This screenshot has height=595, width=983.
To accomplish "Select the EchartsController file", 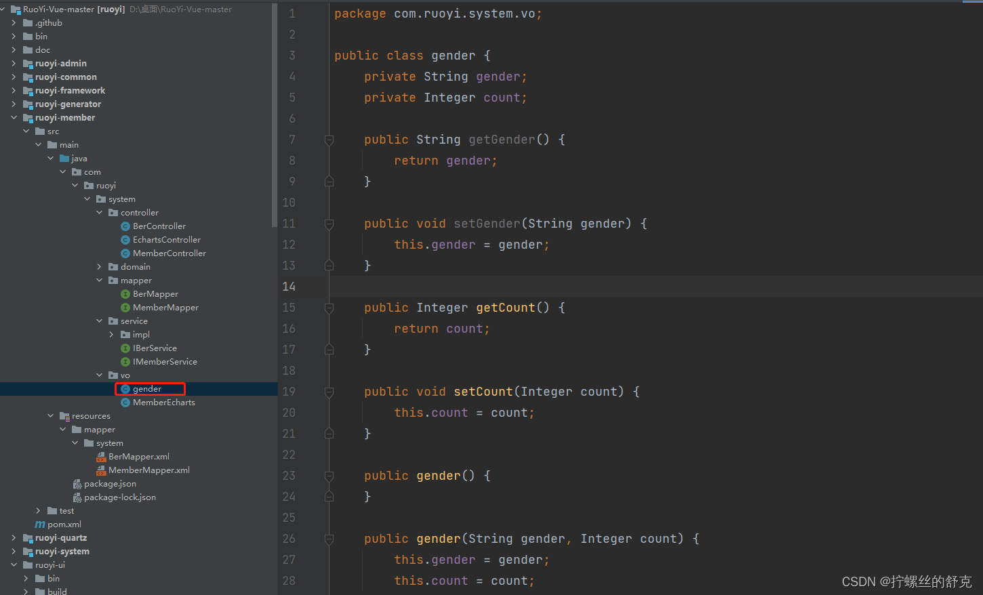I will click(x=167, y=240).
